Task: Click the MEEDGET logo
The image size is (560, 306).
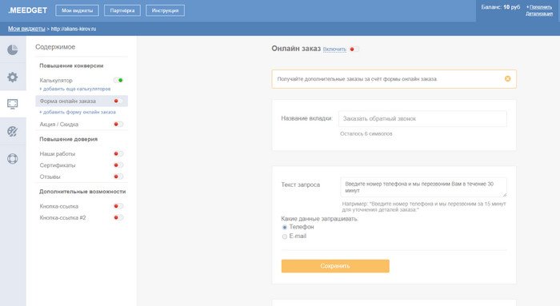Action: 28,10
